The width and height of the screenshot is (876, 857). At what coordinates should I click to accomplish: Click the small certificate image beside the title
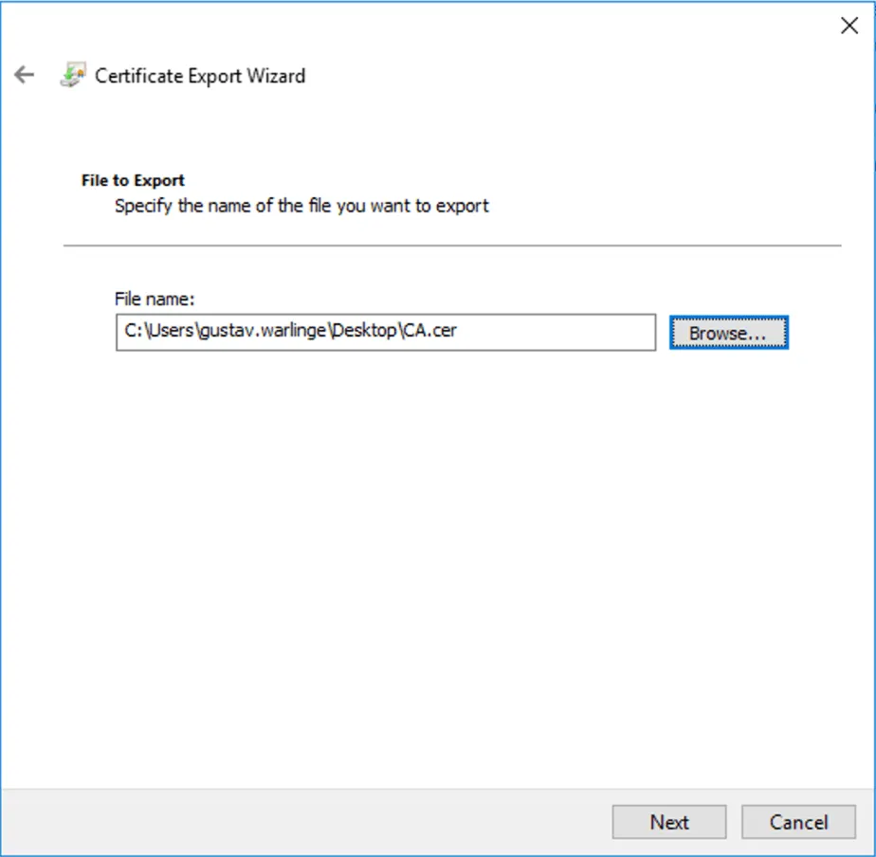coord(71,75)
